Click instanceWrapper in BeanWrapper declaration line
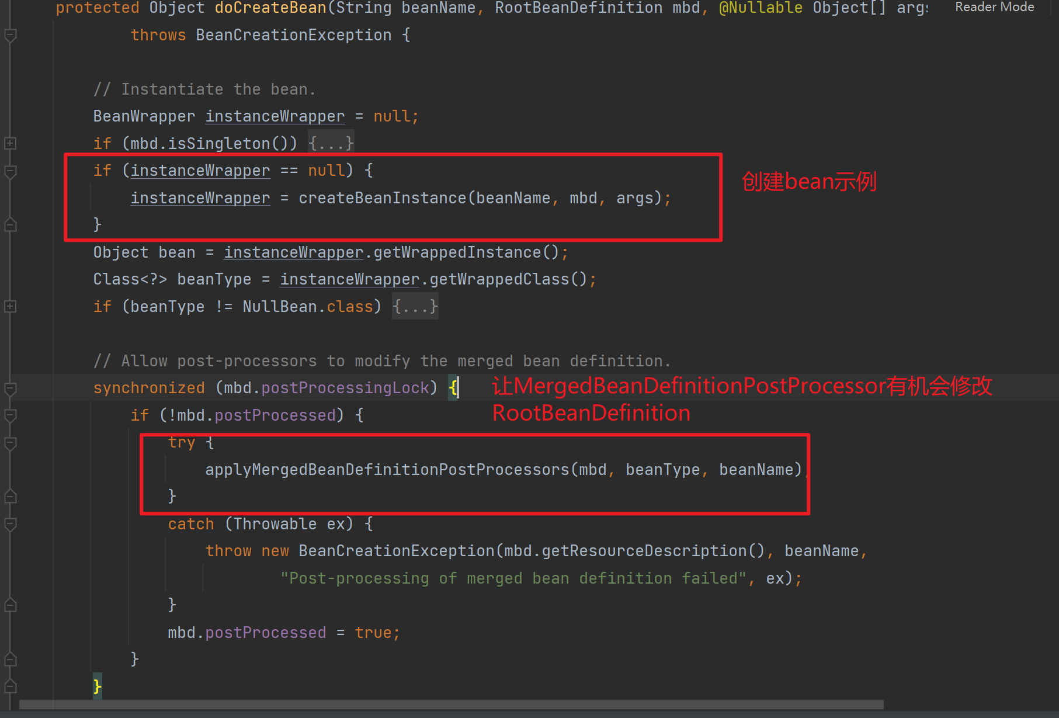The width and height of the screenshot is (1059, 718). pos(275,116)
